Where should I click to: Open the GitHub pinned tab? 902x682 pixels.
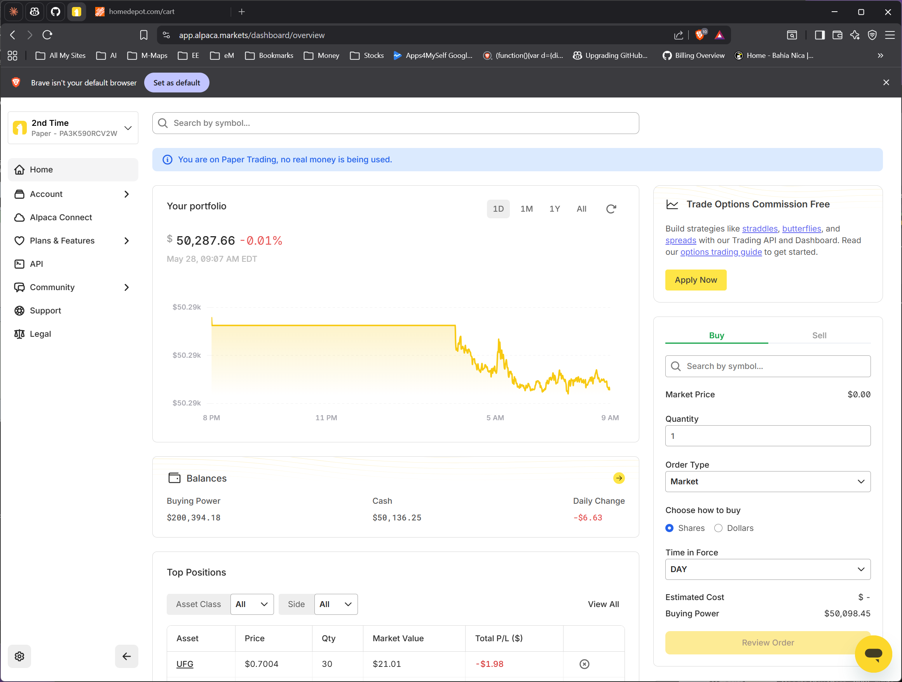56,12
